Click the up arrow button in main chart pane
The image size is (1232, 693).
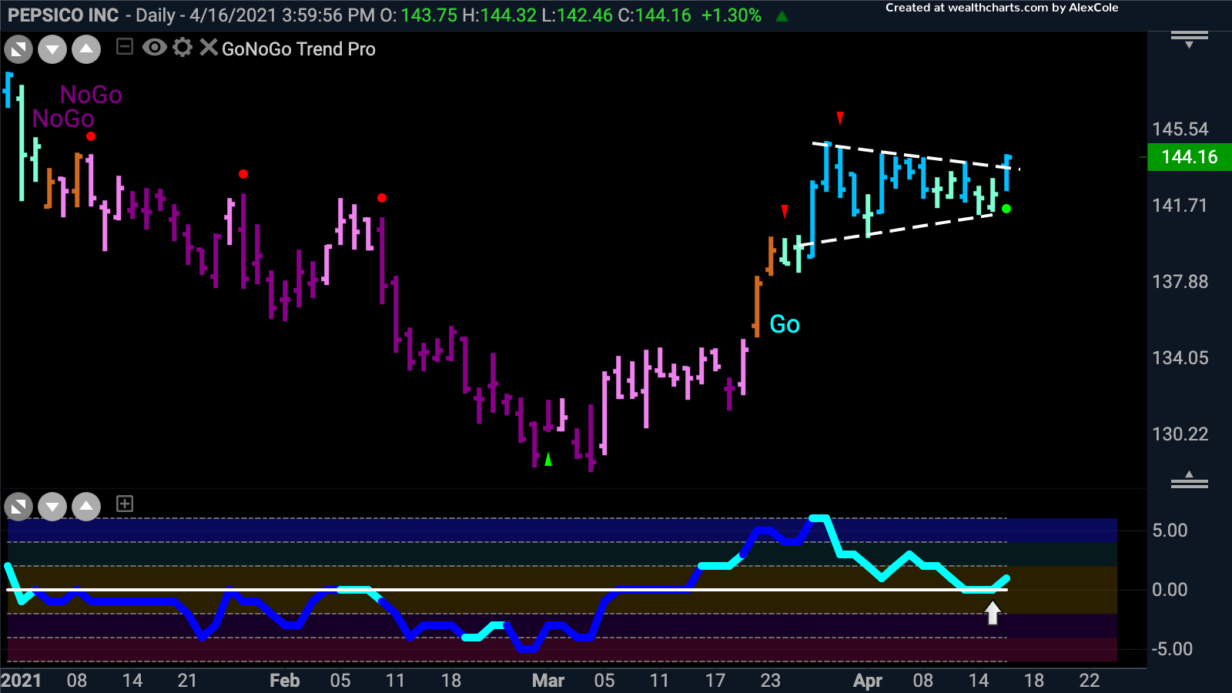86,51
